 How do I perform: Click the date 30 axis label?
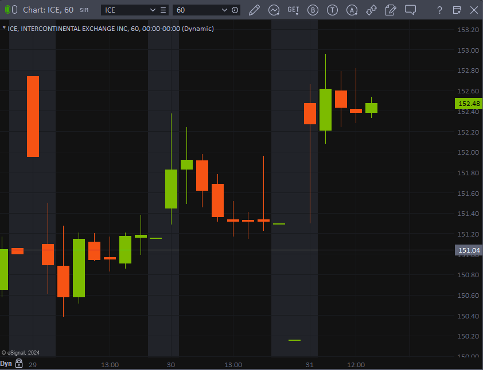tap(171, 365)
